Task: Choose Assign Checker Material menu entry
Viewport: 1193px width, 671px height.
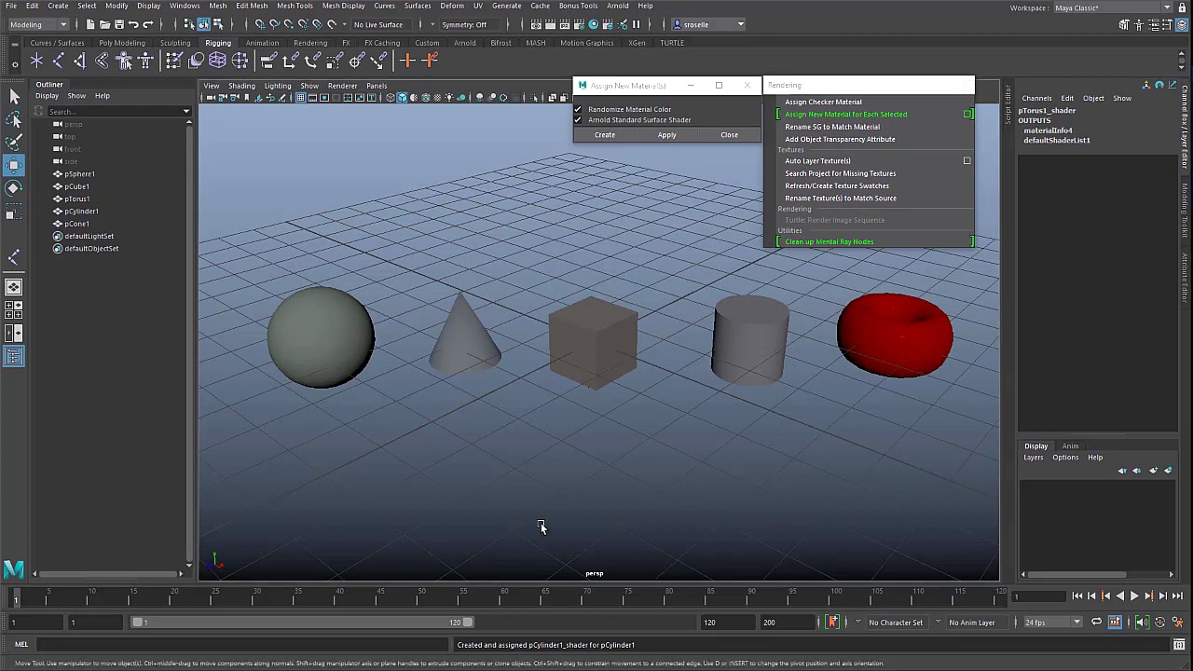Action: point(823,103)
